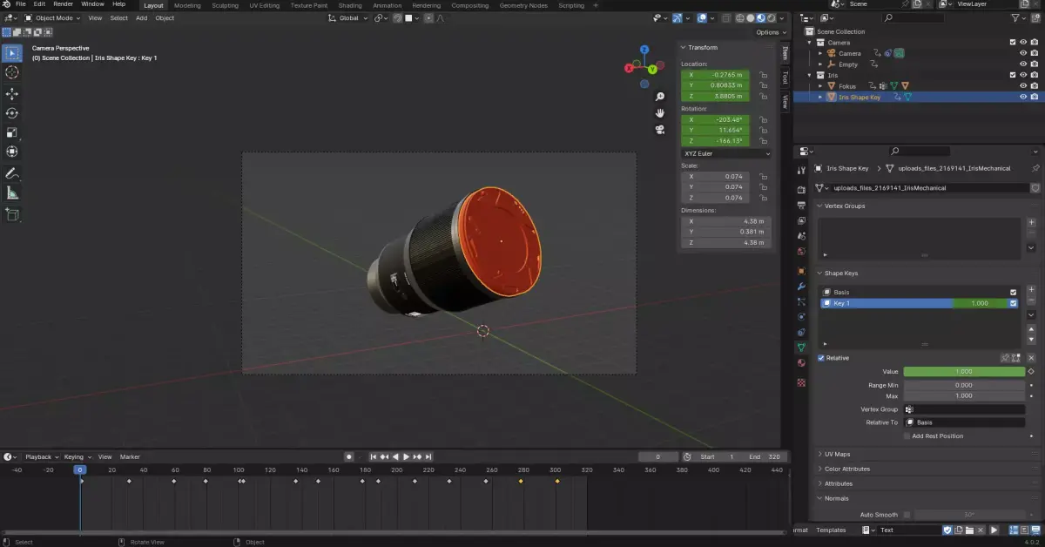Viewport: 1045px width, 547px height.
Task: Click the camera view toggle icon
Action: (660, 130)
